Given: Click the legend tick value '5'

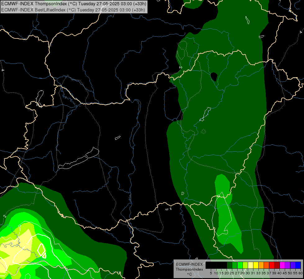Looking at the screenshot, I should coord(211,273).
